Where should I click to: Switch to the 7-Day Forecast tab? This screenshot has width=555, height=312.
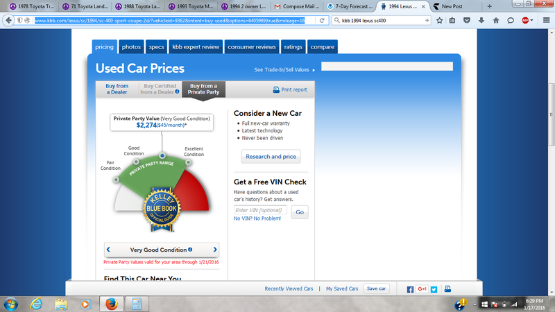point(350,6)
